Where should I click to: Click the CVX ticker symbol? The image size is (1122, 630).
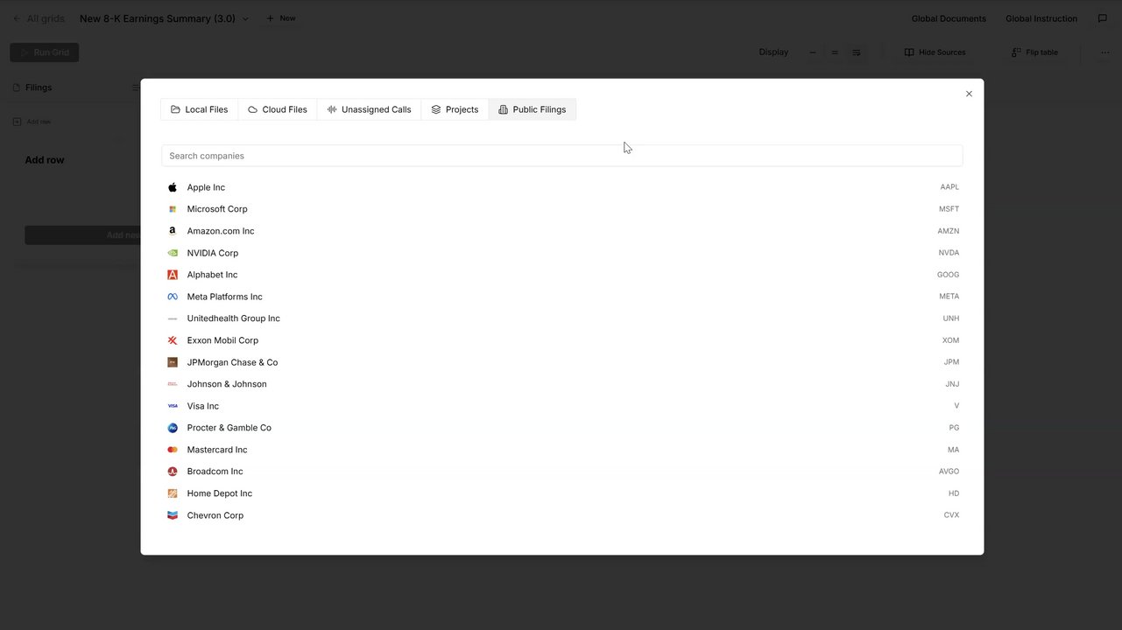pyautogui.click(x=951, y=515)
